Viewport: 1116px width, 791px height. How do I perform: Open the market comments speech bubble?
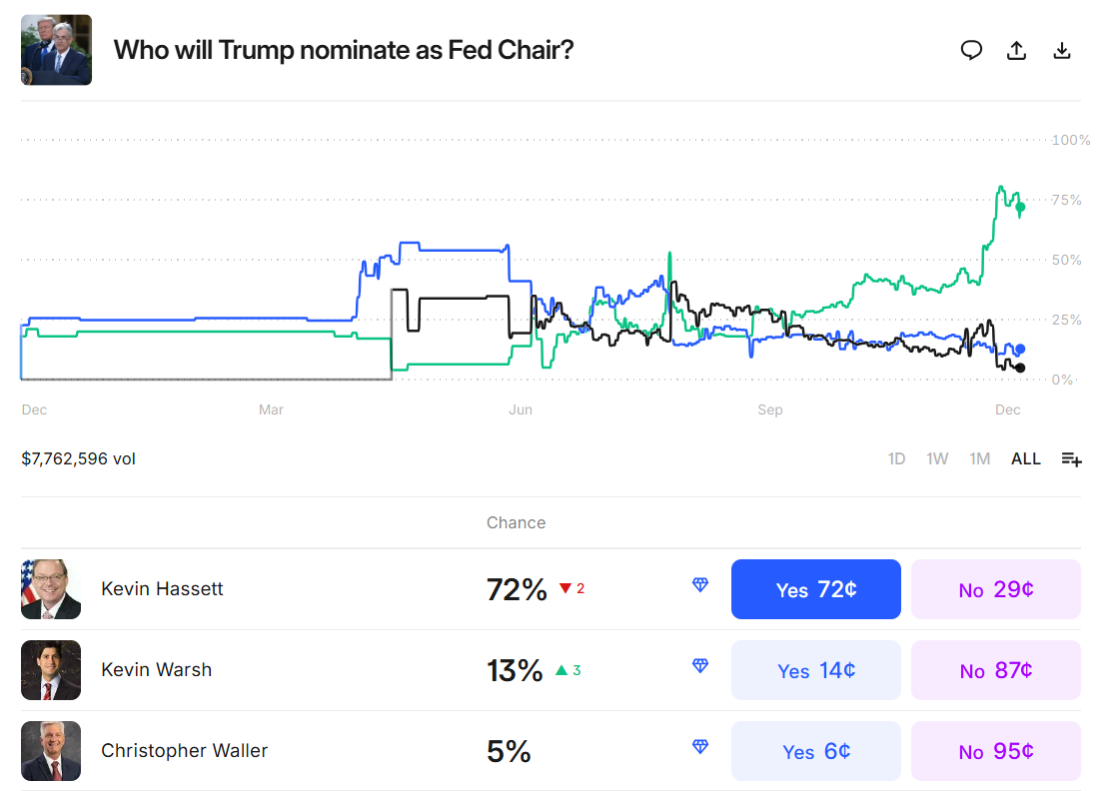pos(971,49)
